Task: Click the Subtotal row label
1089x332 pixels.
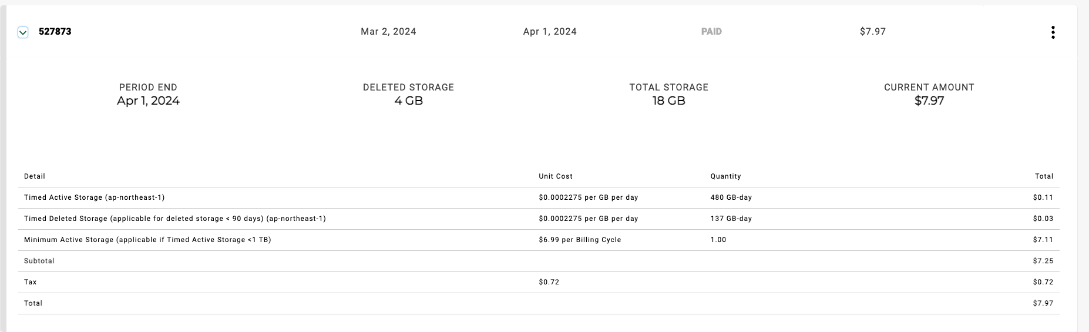Action: (39, 261)
